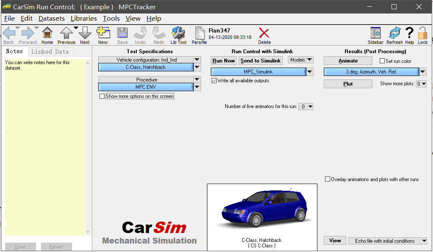This screenshot has height=252, width=433.
Task: Click the Lock padlock icon
Action: [422, 33]
